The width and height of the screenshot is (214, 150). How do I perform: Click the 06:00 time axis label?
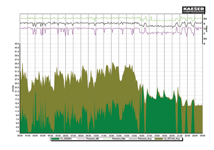coord(66,136)
